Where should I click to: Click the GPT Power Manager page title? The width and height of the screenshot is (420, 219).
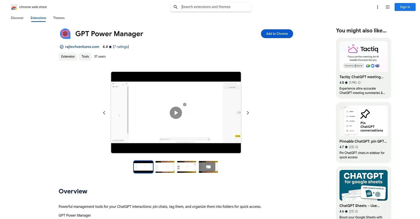[x=109, y=34]
